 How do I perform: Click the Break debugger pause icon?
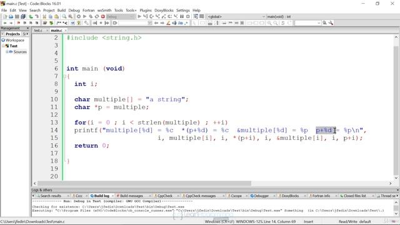[182, 17]
